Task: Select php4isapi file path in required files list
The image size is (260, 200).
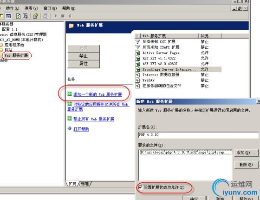Action: pos(186,152)
